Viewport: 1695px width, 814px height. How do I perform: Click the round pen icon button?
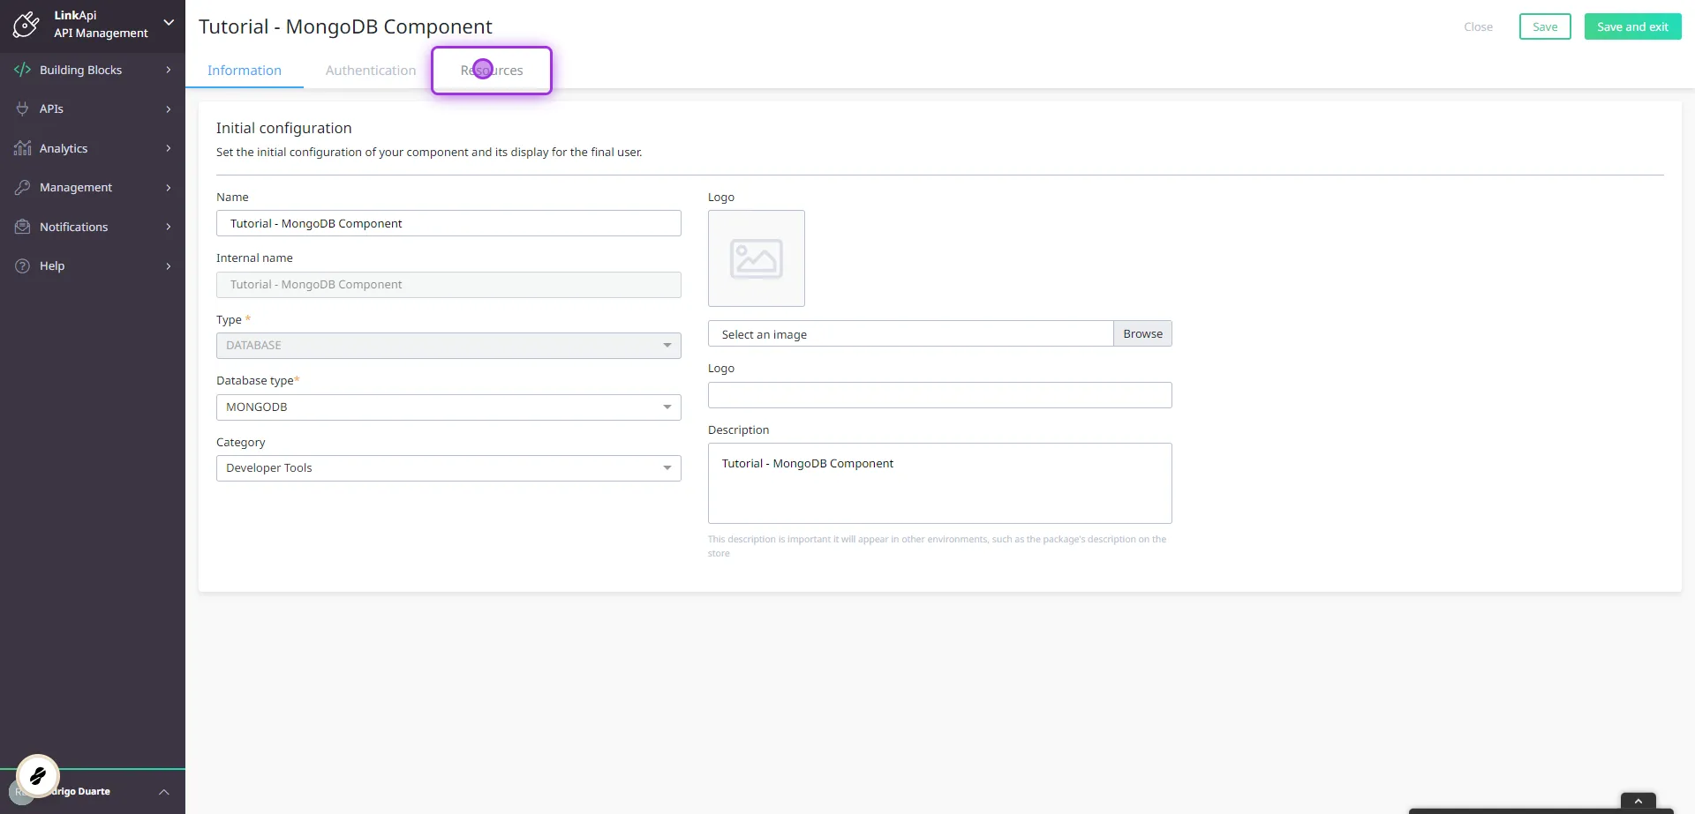(38, 776)
